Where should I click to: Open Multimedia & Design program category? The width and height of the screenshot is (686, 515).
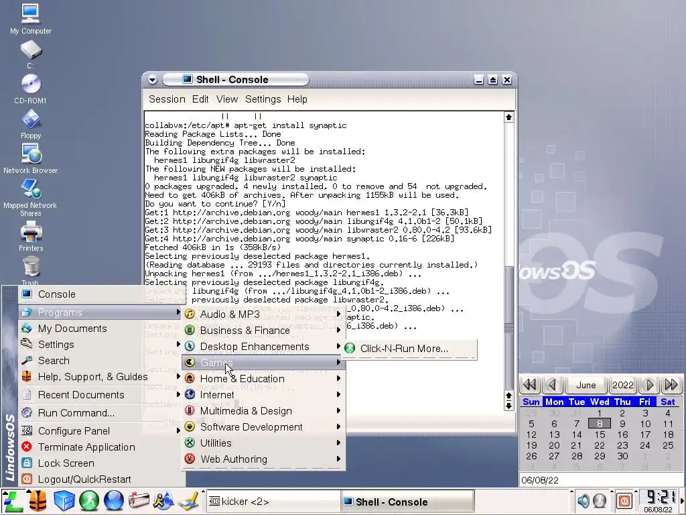tap(263, 411)
